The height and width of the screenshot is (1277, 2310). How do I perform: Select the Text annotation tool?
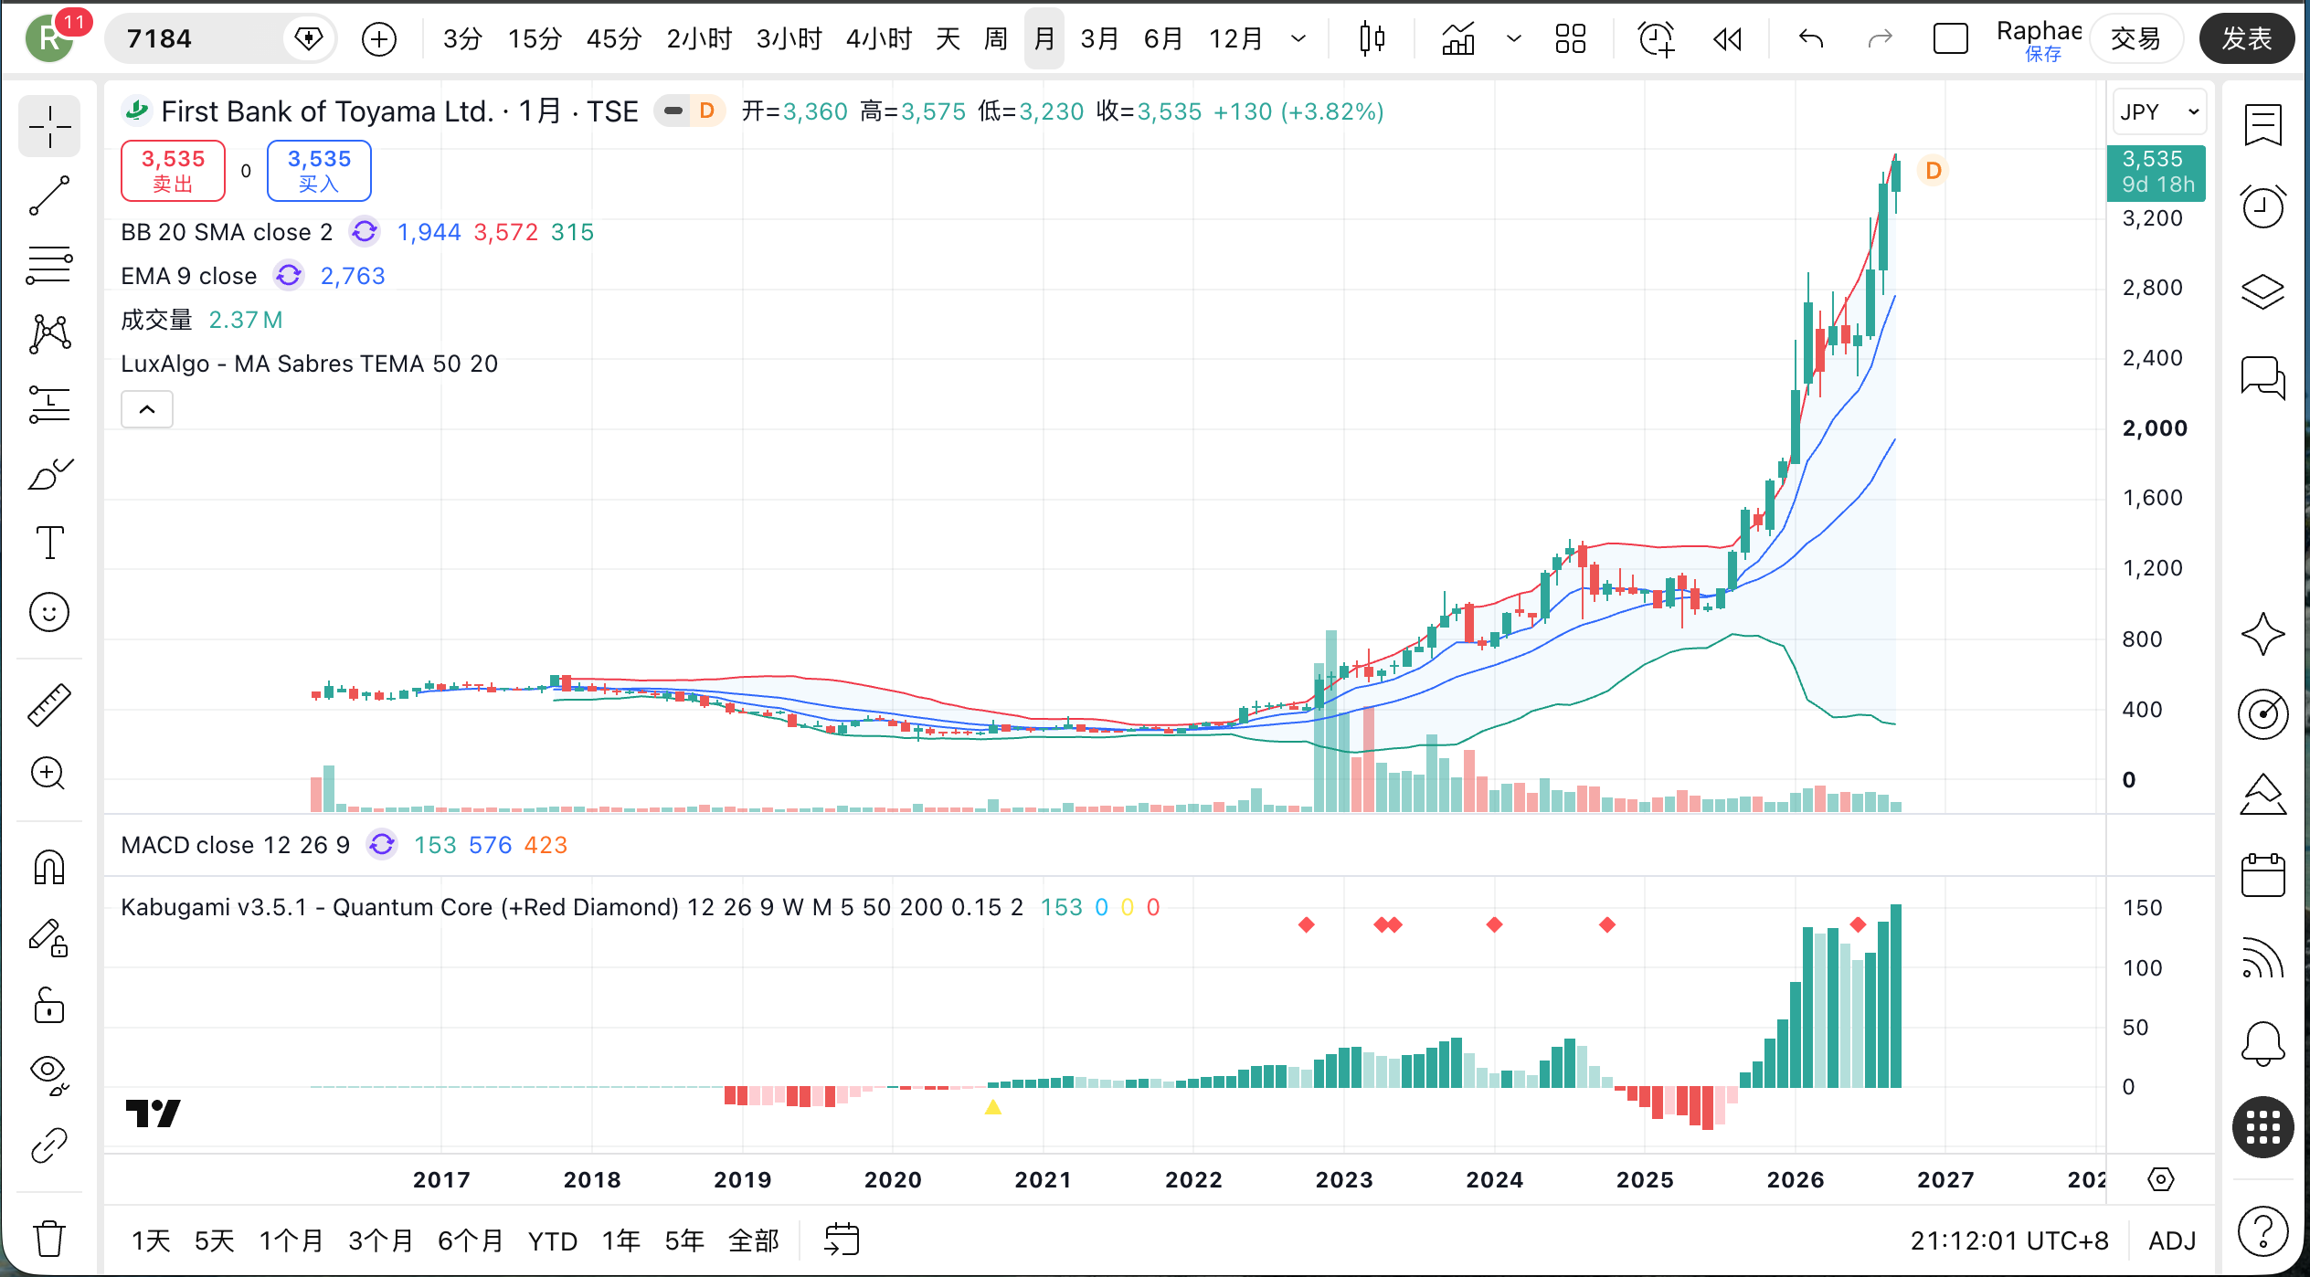coord(49,543)
